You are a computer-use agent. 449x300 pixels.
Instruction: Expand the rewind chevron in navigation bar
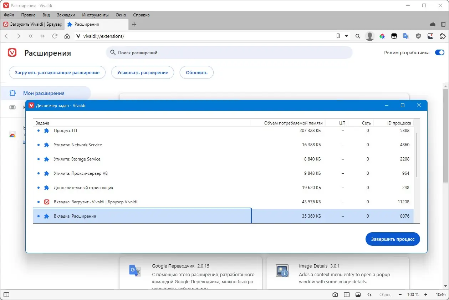coord(30,36)
